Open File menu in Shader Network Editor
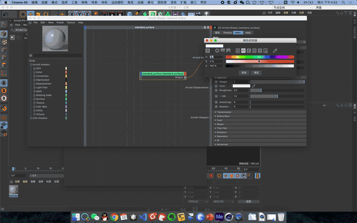This screenshot has width=357, height=223. pos(36,22)
